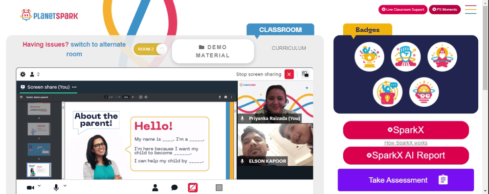
Task: Open PS Moments
Action: [445, 10]
